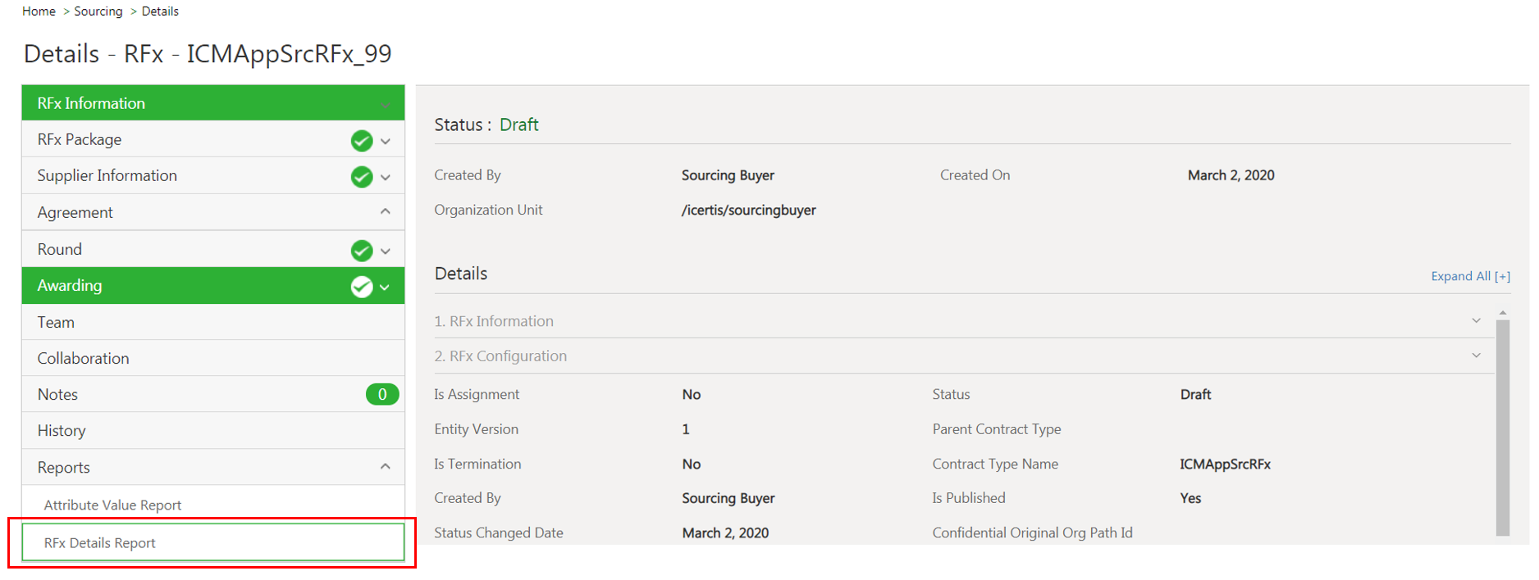Screen dimensions: 1539x580
Task: Collapse the Reports section arrow
Action: coord(386,467)
